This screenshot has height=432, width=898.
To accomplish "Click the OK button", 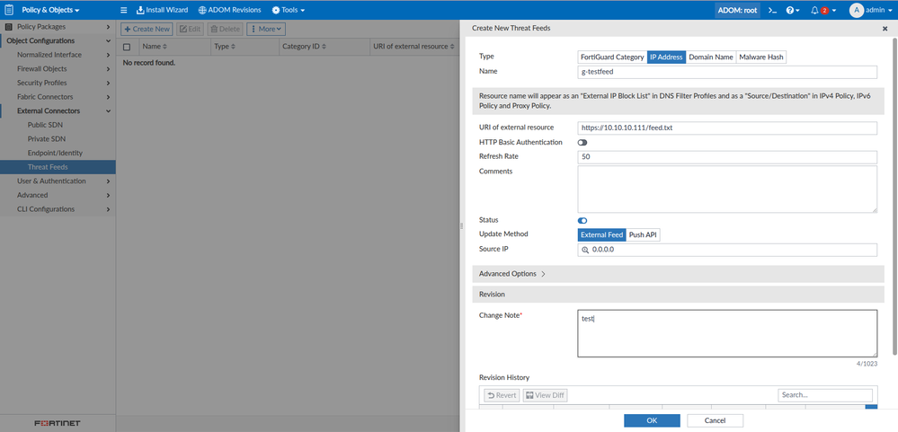I will [x=652, y=420].
